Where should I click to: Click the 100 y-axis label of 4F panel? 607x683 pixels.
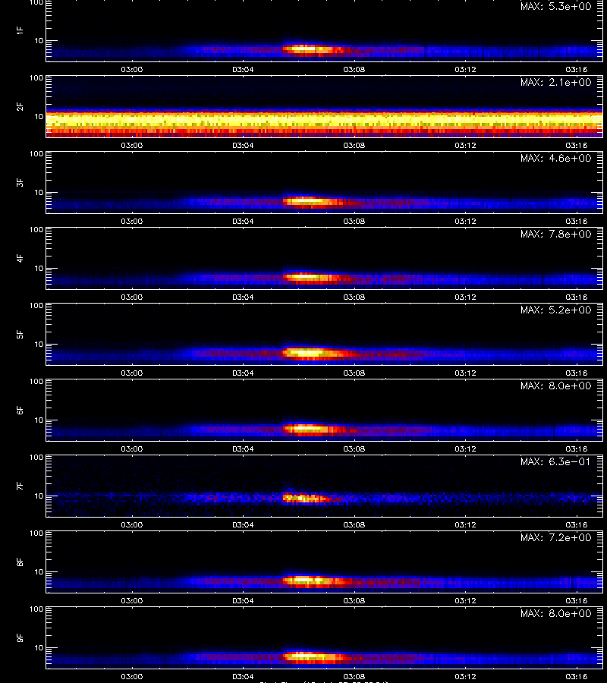tap(36, 229)
